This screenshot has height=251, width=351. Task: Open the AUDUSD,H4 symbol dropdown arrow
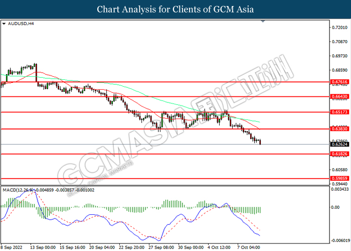coord(4,24)
